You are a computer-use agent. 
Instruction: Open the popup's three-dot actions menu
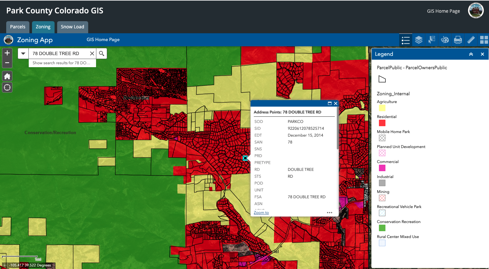(330, 213)
